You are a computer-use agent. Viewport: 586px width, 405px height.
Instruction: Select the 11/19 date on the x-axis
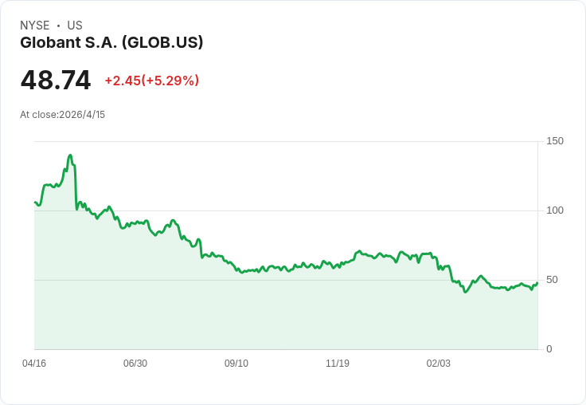[338, 364]
